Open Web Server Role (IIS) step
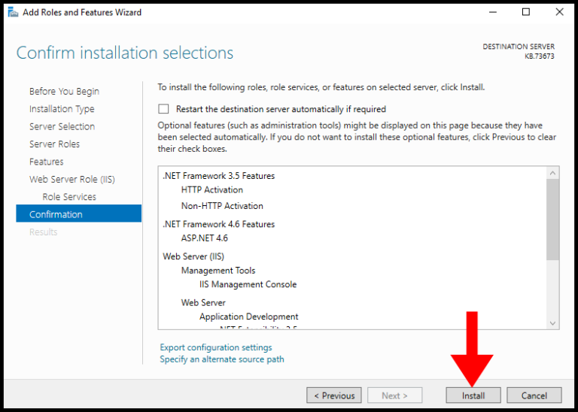The image size is (578, 412). click(x=71, y=179)
